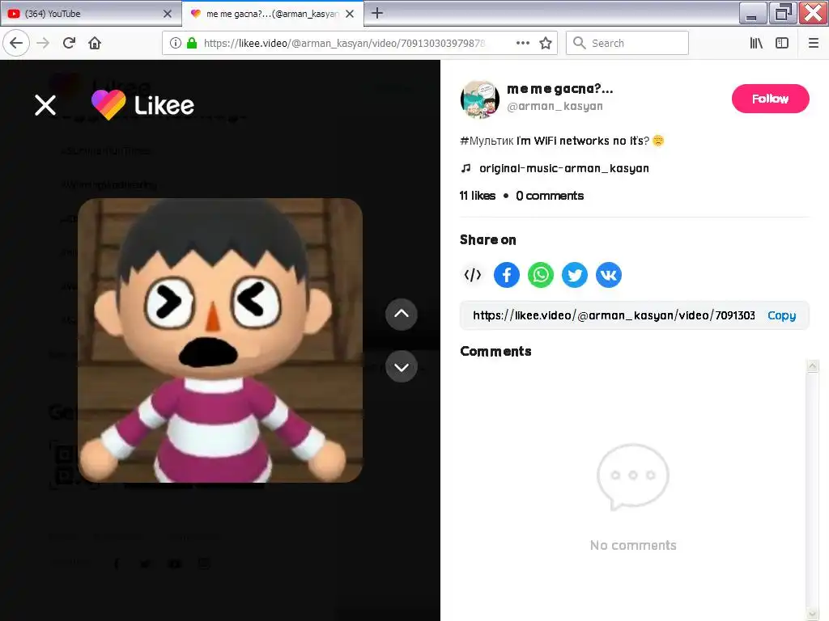This screenshot has height=621, width=829.
Task: Click the magnifier icon in Search box
Action: (x=580, y=43)
